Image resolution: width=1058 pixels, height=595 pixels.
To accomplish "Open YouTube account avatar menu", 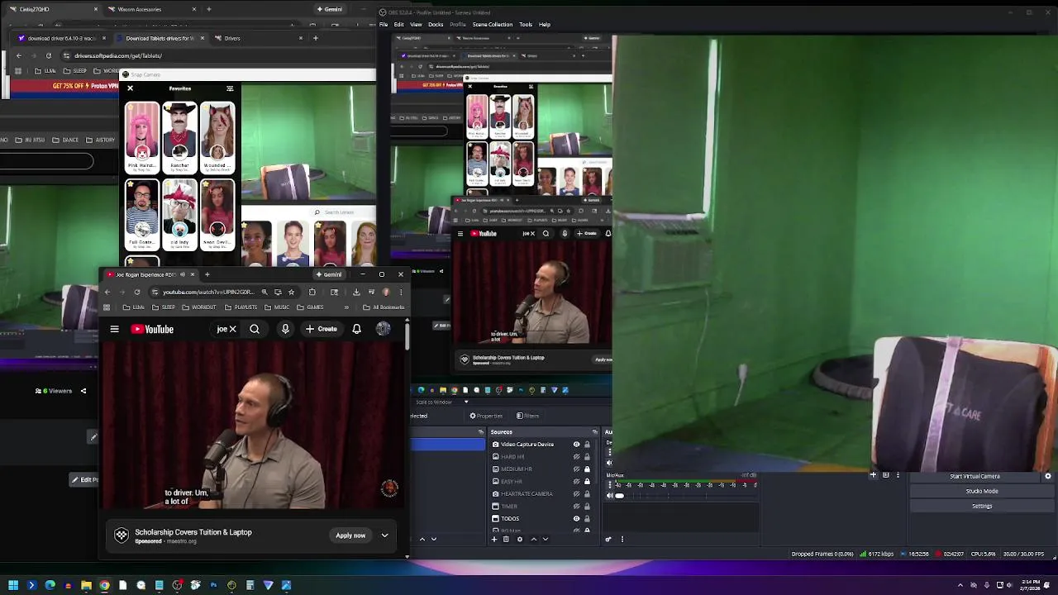I will (383, 329).
